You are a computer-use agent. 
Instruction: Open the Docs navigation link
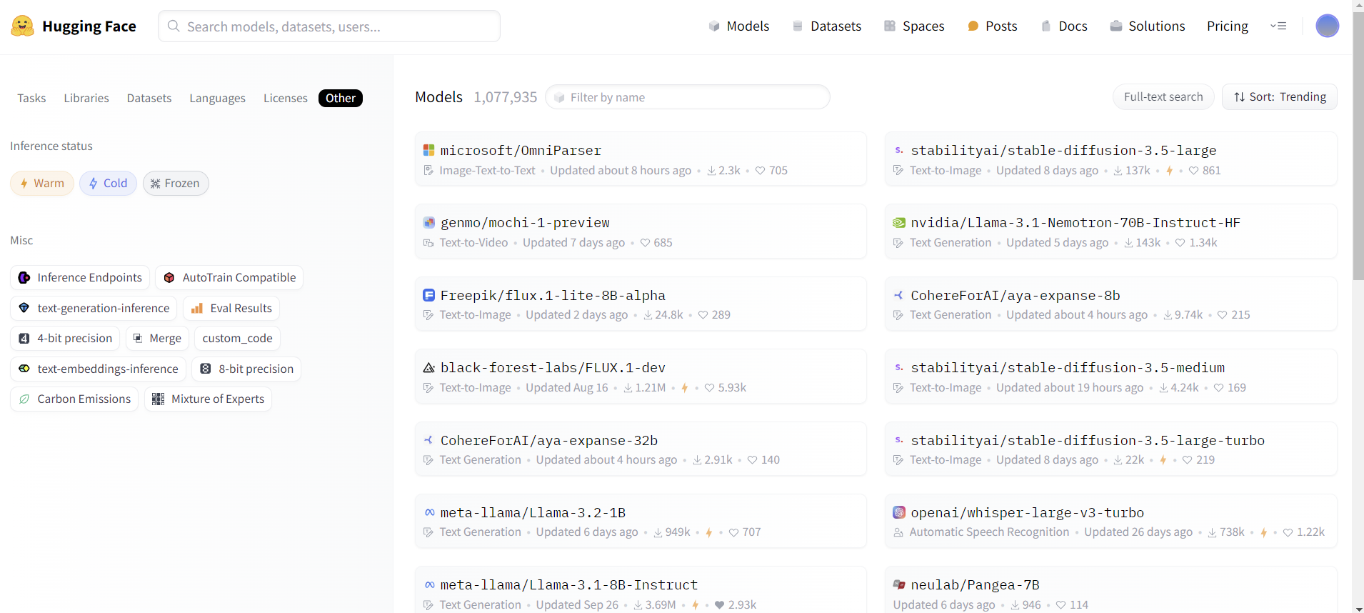coord(1064,26)
